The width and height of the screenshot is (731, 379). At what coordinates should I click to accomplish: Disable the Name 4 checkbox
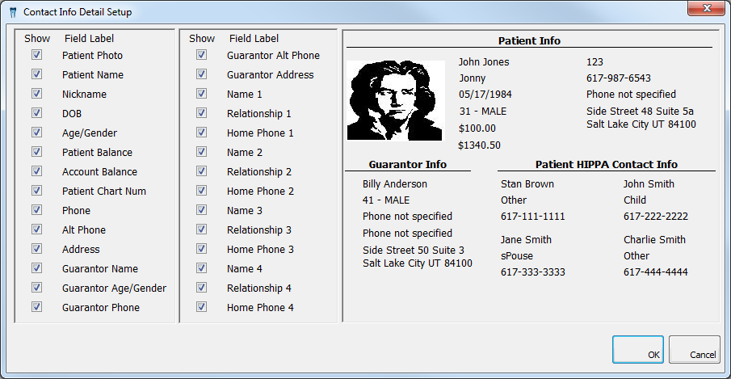click(x=201, y=268)
